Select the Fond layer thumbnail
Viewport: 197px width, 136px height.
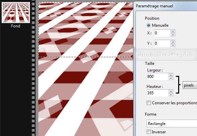tap(16, 12)
